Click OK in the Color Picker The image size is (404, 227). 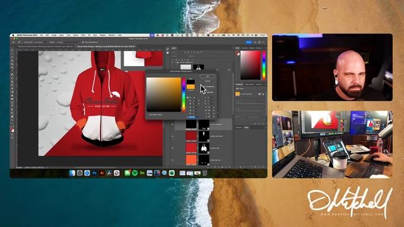tap(208, 76)
